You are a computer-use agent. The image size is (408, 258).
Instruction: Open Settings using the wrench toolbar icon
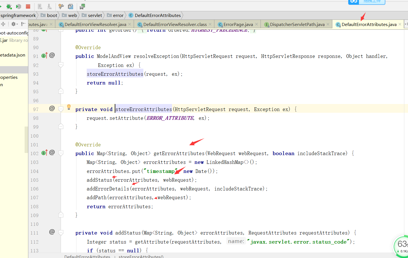(61, 6)
